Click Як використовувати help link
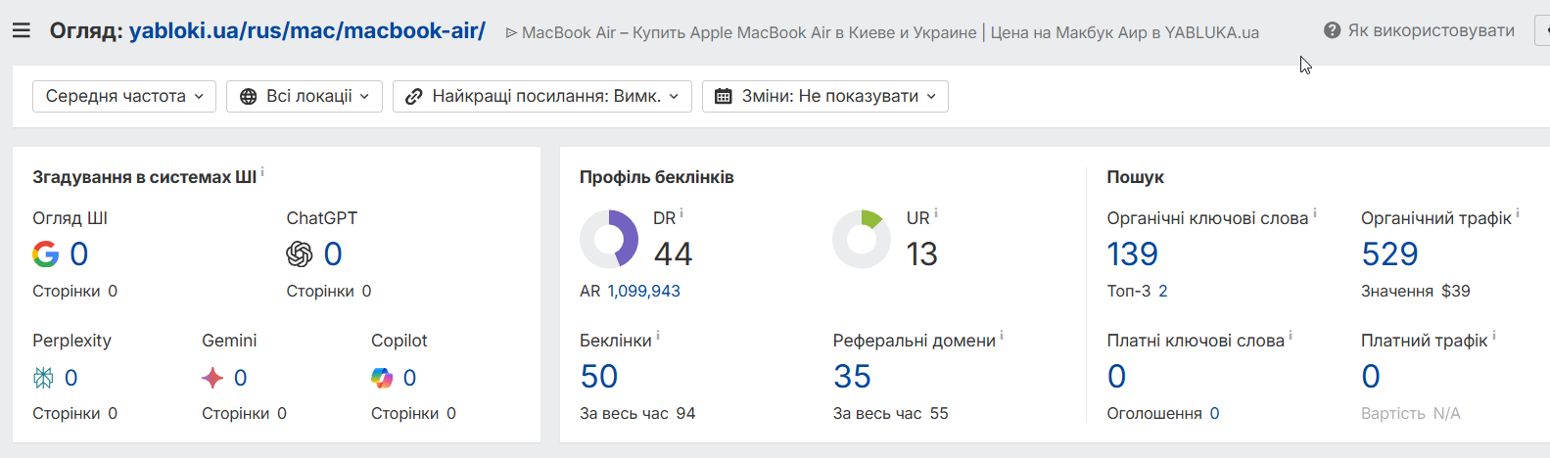 [1431, 31]
